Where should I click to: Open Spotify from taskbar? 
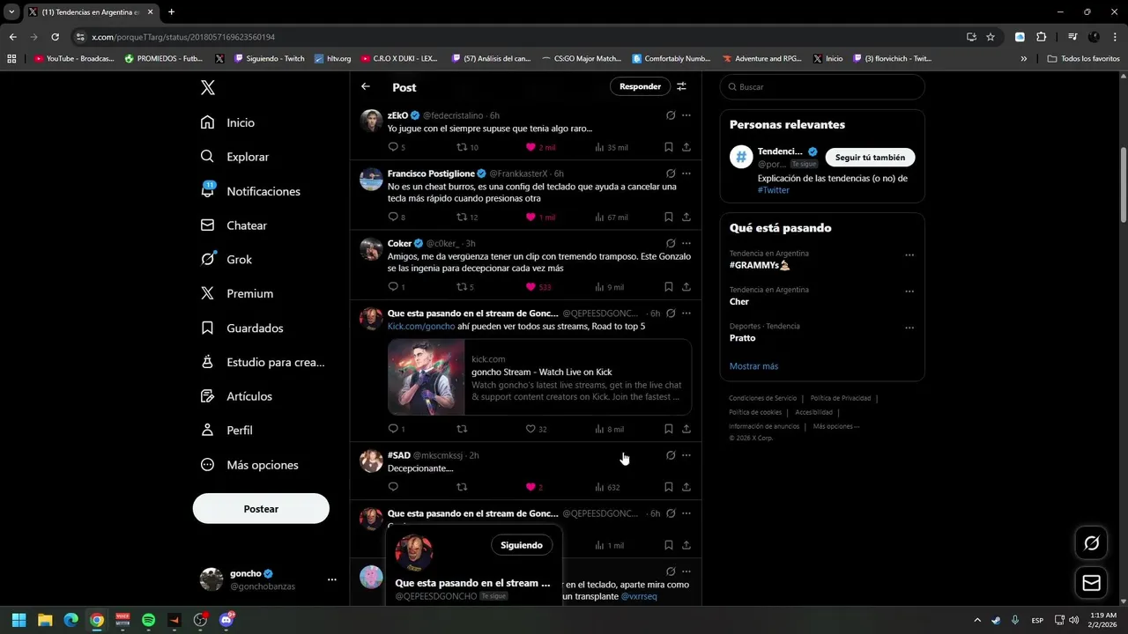[x=148, y=620]
